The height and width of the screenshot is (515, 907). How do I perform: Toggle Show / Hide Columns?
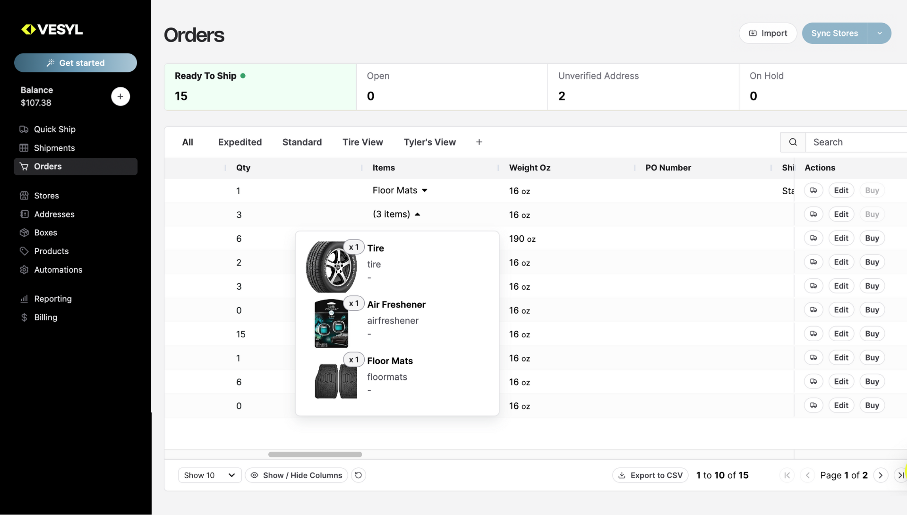296,475
